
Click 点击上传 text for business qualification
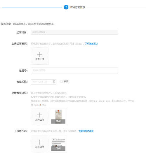(x=40, y=59)
